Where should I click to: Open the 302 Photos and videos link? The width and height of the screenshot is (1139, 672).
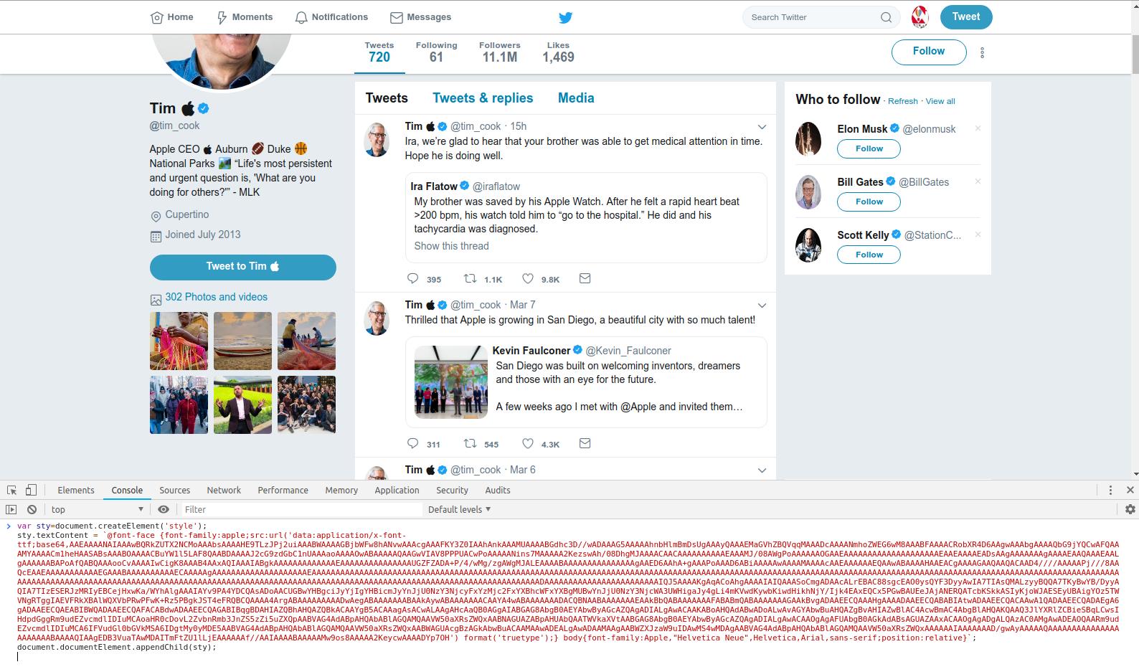click(216, 297)
